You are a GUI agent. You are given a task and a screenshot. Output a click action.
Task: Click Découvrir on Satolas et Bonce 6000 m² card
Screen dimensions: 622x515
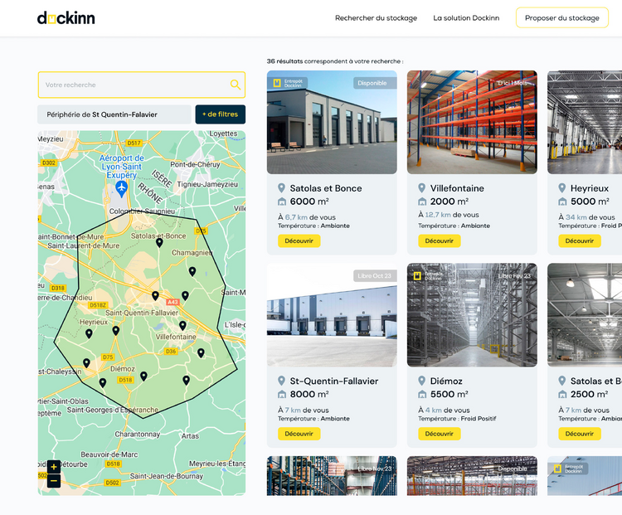tap(299, 240)
